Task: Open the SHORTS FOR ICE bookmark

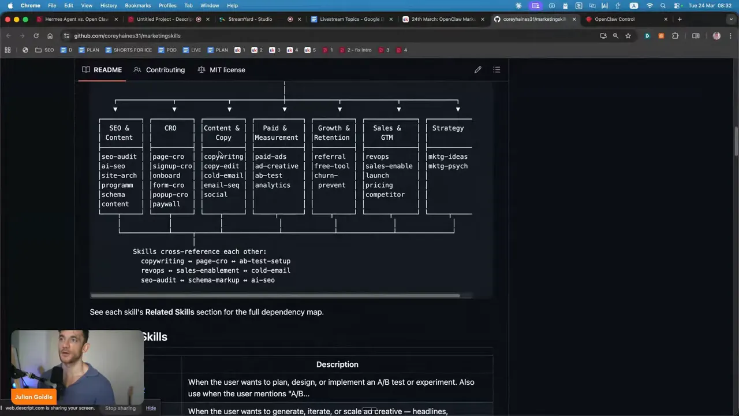Action: click(128, 50)
